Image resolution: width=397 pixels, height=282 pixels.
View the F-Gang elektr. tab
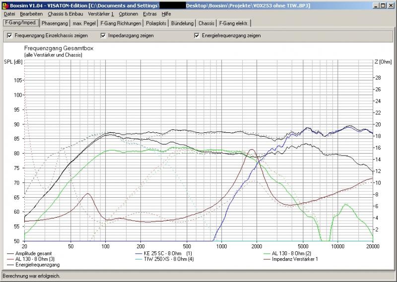(x=234, y=23)
